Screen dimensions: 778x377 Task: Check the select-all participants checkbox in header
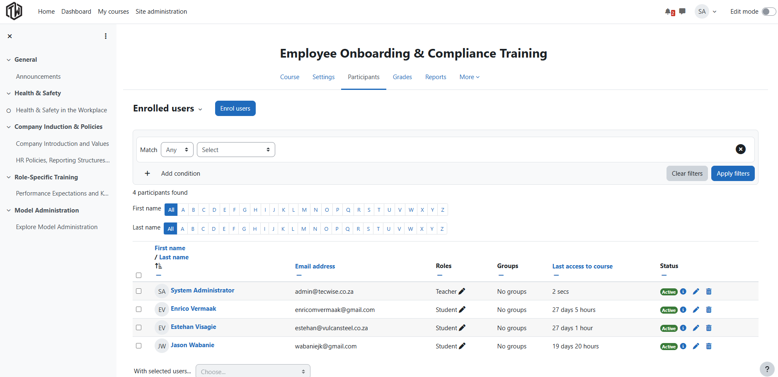(138, 275)
